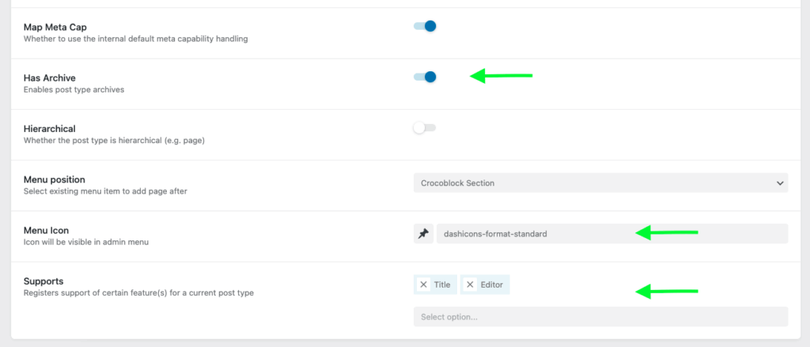The width and height of the screenshot is (810, 347).
Task: Click the green arrow pointing at Has Archive
Action: point(502,76)
